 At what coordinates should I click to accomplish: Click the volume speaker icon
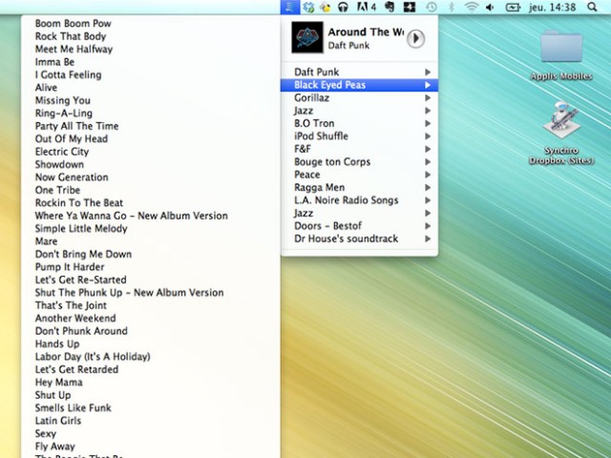coord(490,7)
